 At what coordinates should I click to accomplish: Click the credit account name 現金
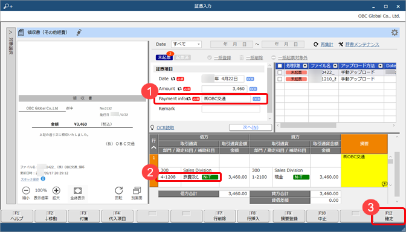point(279,177)
